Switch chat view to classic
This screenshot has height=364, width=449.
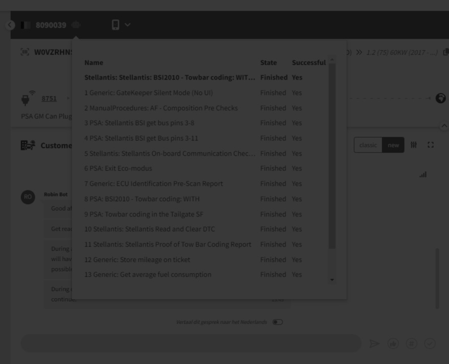[368, 145]
